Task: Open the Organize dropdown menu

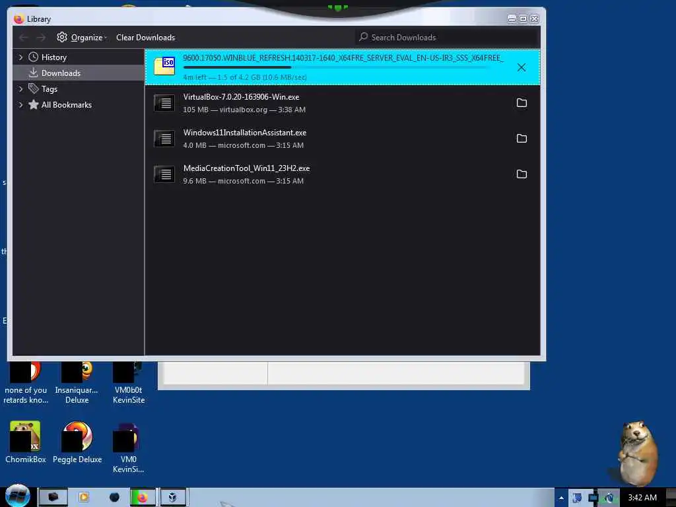Action: (x=81, y=38)
